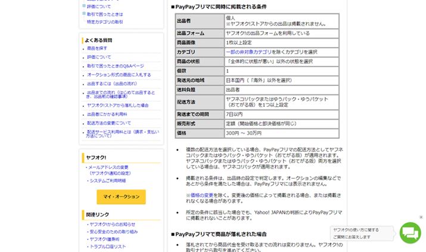Click the 日本国内(「海外」以外を選択) cell

(x=282, y=80)
